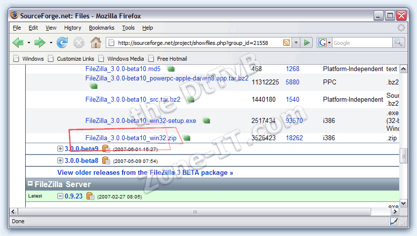
Task: Open 0.9.23 release link
Action: tap(74, 196)
